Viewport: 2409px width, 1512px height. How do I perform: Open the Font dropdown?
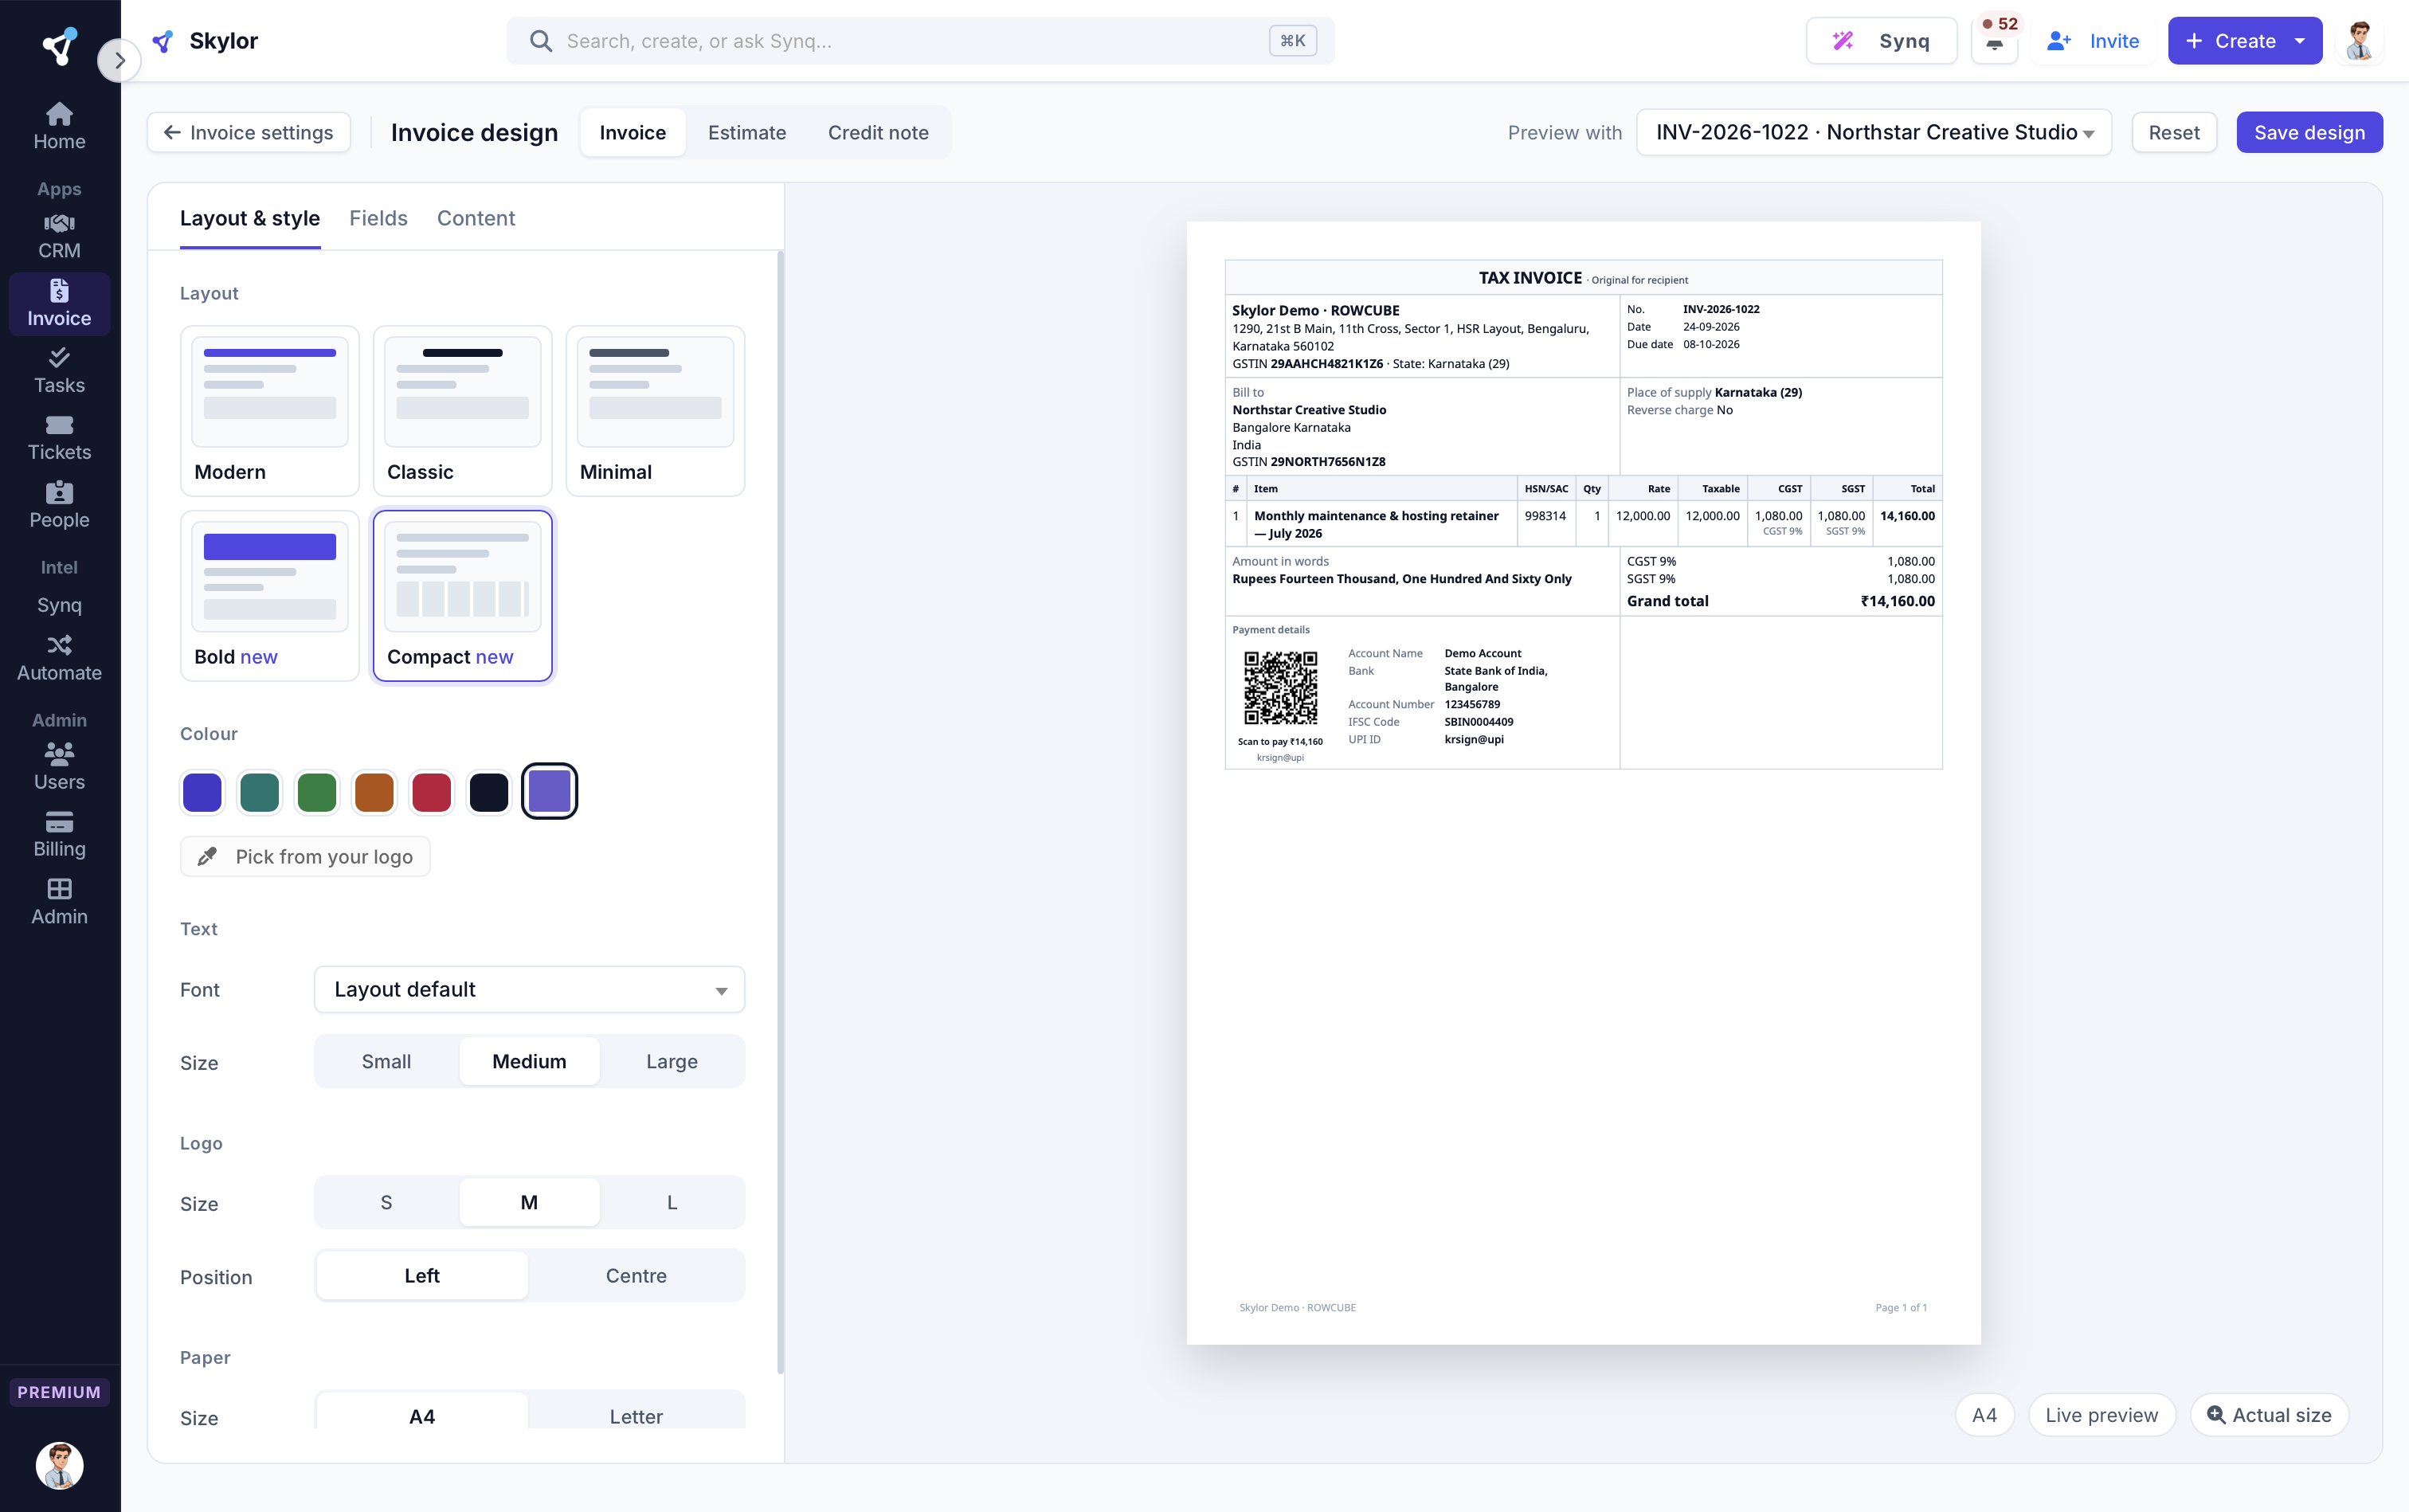coord(529,989)
